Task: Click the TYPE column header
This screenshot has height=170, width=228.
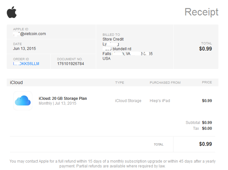Action: point(120,82)
